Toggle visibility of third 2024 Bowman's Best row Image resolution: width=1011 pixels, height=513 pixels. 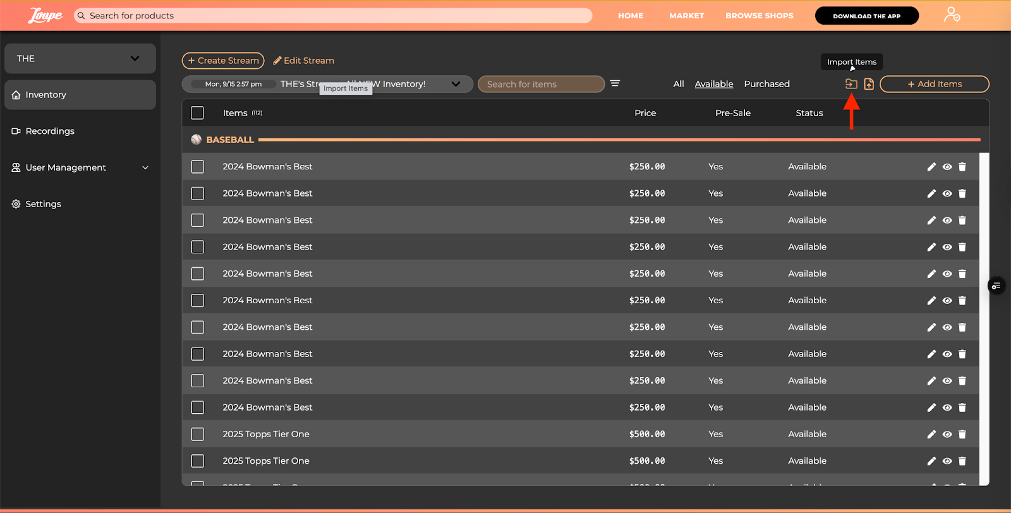947,220
